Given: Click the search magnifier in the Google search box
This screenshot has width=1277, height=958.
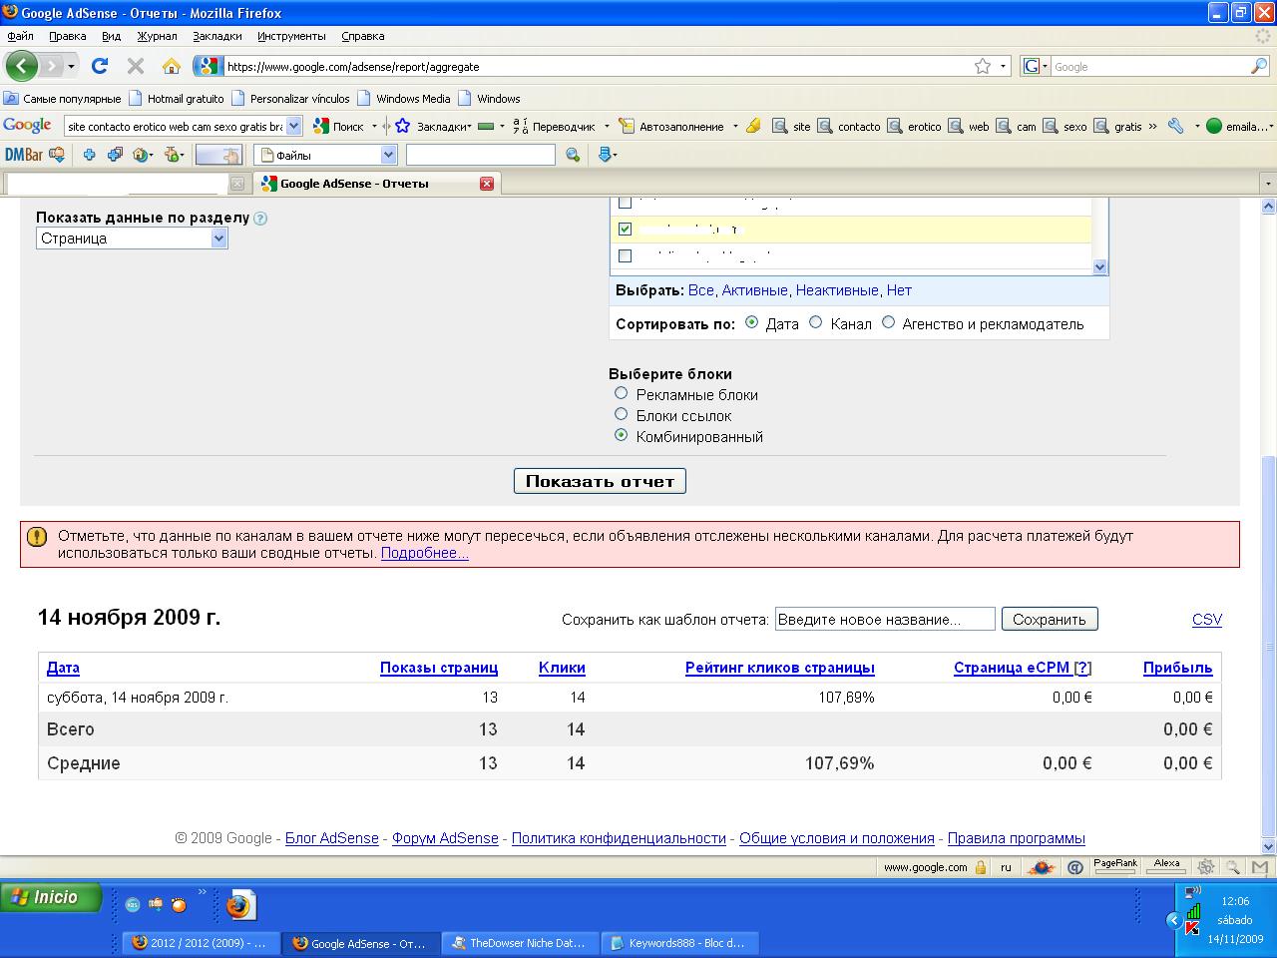Looking at the screenshot, I should (1259, 66).
